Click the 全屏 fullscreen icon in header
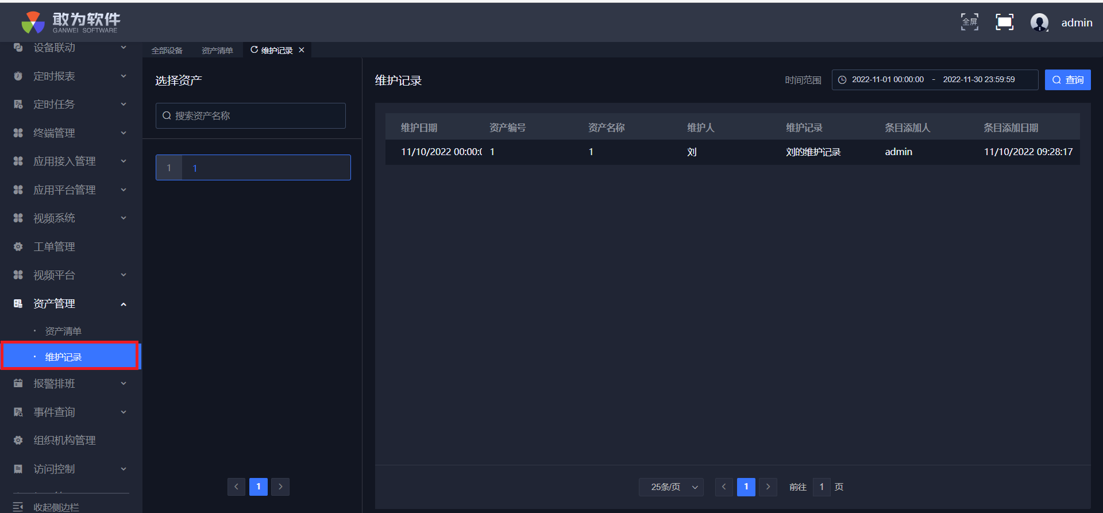Image resolution: width=1103 pixels, height=513 pixels. [970, 22]
